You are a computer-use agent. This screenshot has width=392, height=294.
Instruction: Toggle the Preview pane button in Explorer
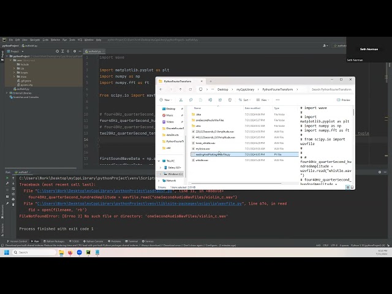tap(344, 100)
